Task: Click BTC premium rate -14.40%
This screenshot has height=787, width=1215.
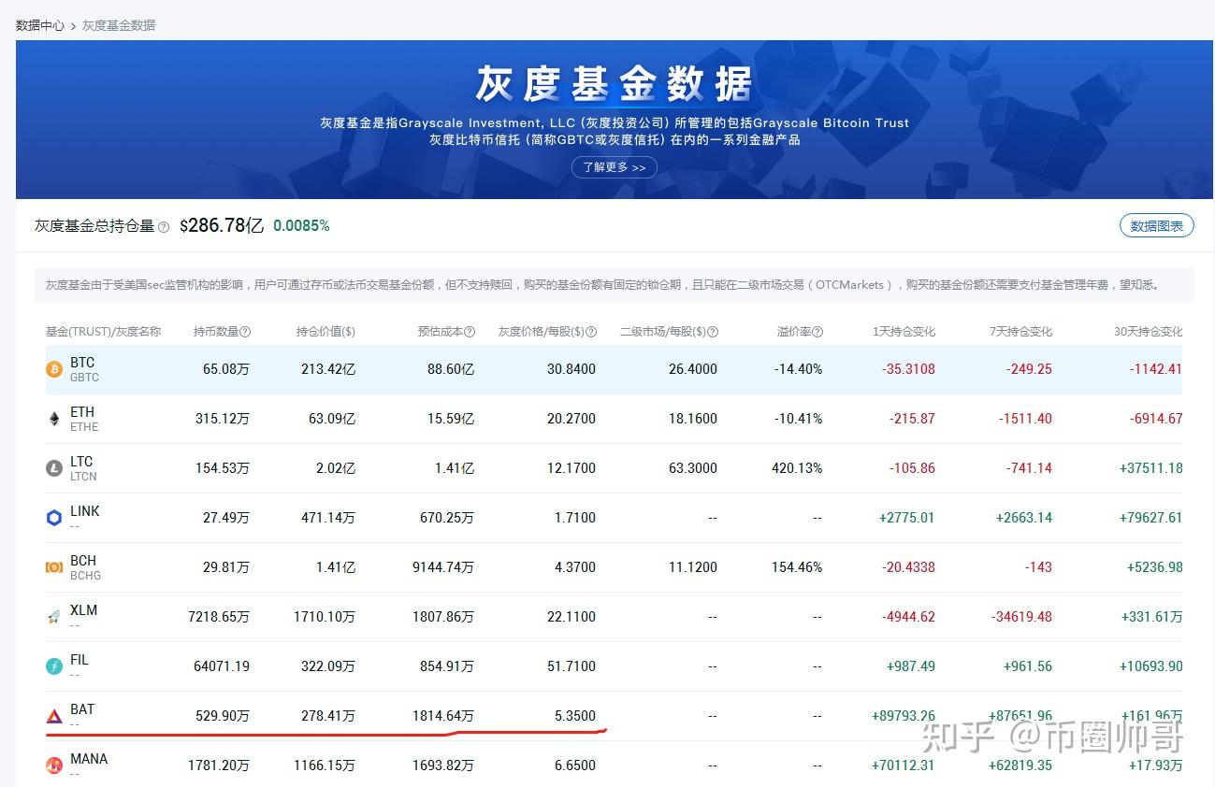Action: 798,369
